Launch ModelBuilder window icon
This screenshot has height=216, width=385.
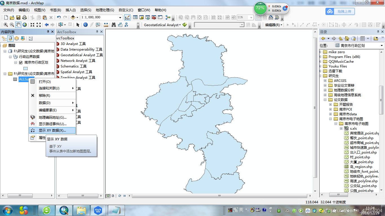pos(168,17)
